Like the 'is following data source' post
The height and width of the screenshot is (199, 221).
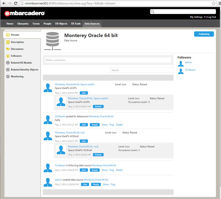(84, 170)
